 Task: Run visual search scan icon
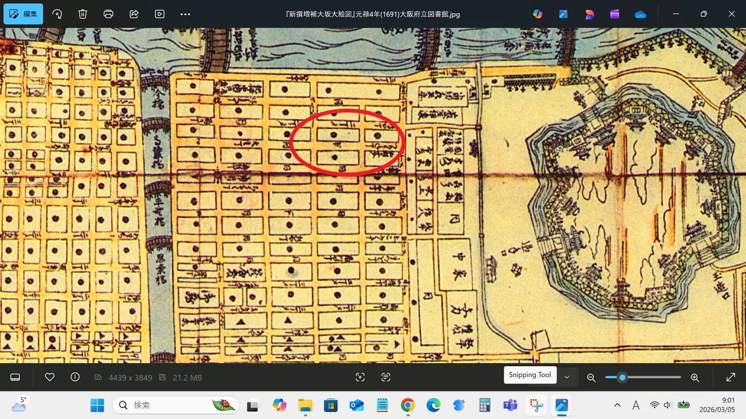(360, 377)
